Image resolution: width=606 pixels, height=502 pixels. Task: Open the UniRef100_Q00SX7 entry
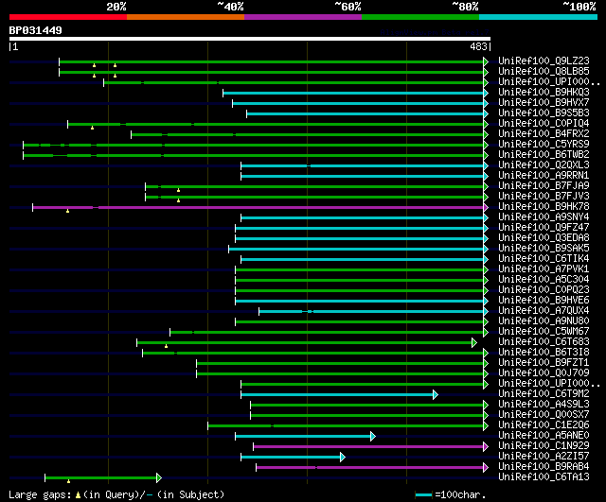click(544, 415)
